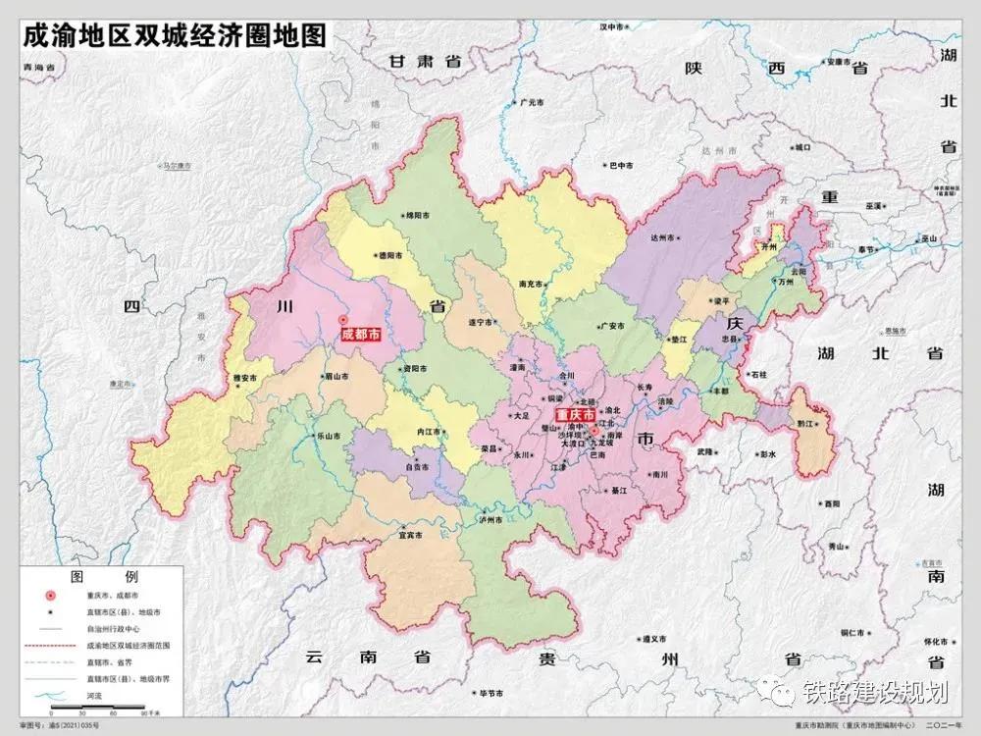Image resolution: width=981 pixels, height=736 pixels.
Task: Select the Luzhou city dot marker
Action: pos(486,512)
